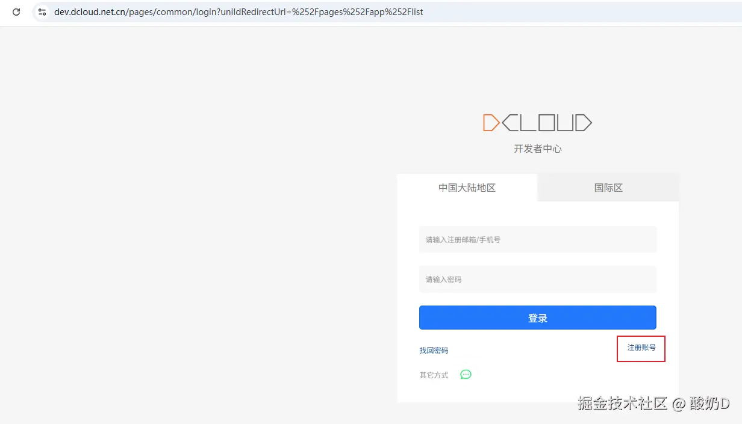Viewport: 742px width, 424px height.
Task: Switch to 中国大陆地区 tab
Action: tap(467, 188)
